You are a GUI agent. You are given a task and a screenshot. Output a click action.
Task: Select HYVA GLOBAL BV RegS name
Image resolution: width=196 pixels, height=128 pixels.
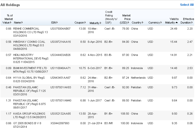pos(29,79)
